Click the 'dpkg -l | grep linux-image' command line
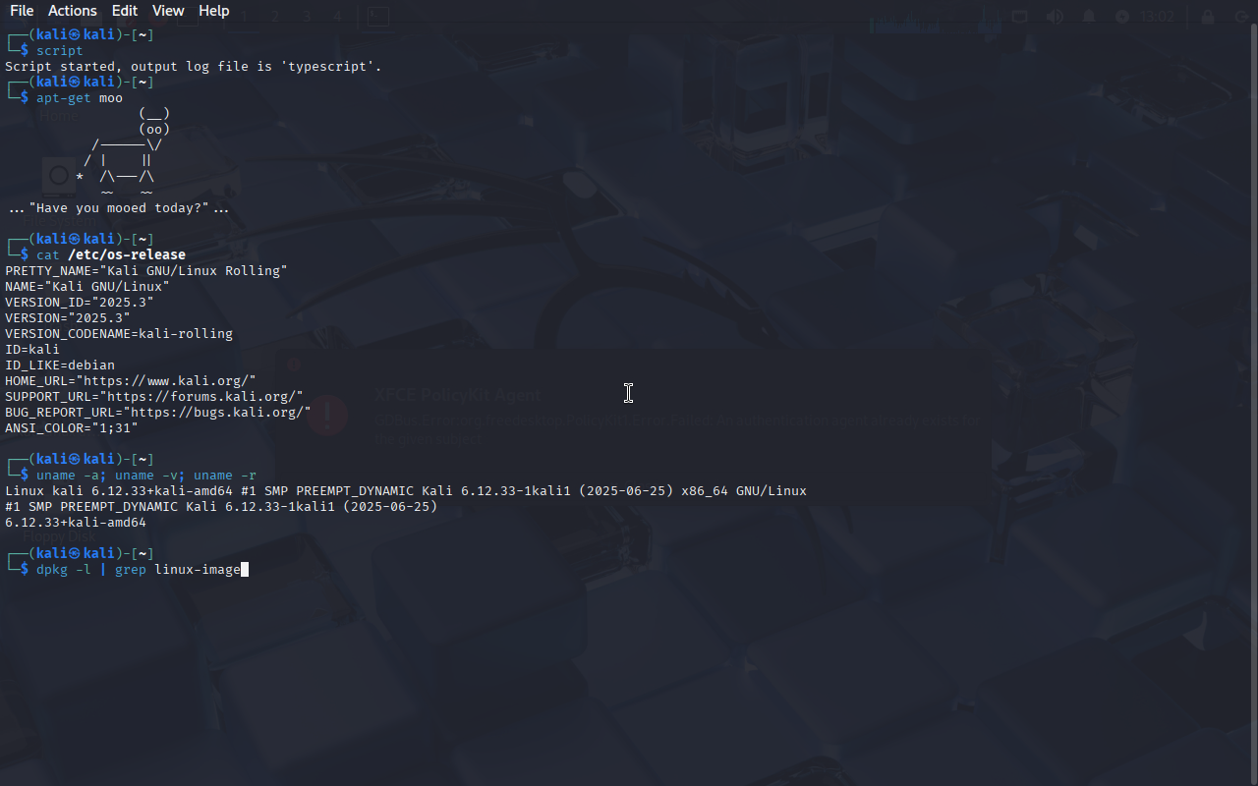The width and height of the screenshot is (1258, 786). pos(139,569)
